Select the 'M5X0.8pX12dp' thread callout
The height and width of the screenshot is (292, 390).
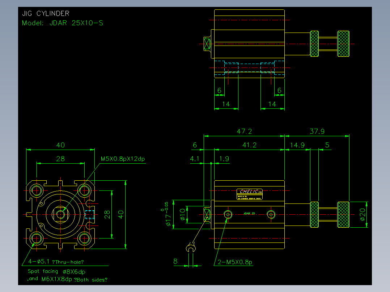click(123, 159)
